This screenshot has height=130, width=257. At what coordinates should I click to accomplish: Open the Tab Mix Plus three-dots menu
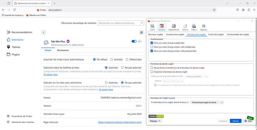[x=140, y=41]
